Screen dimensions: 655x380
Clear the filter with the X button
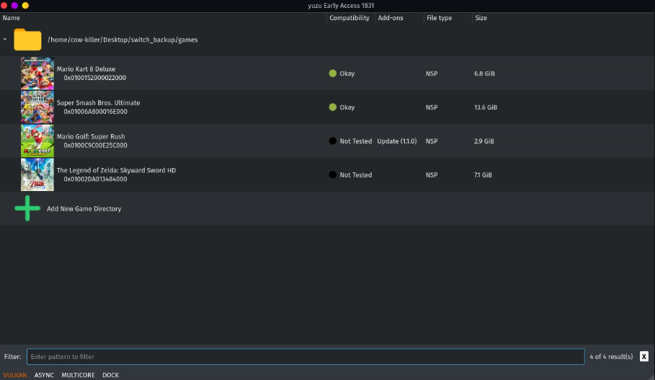pyautogui.click(x=643, y=356)
